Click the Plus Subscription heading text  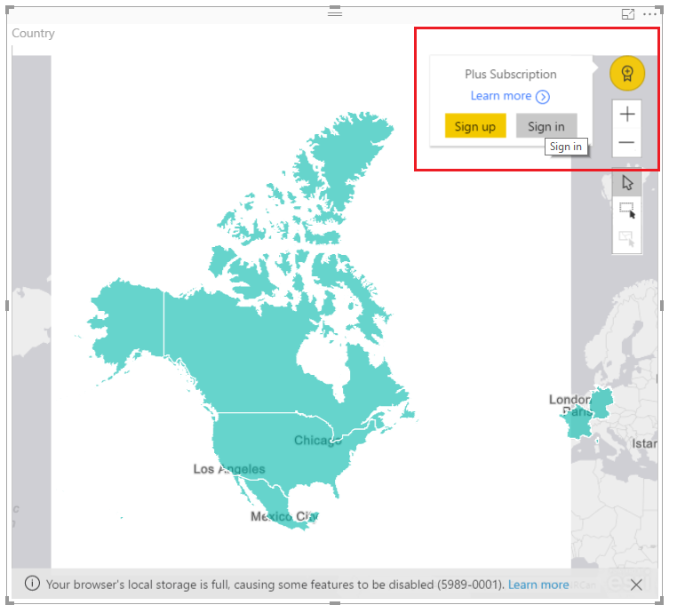click(x=510, y=75)
